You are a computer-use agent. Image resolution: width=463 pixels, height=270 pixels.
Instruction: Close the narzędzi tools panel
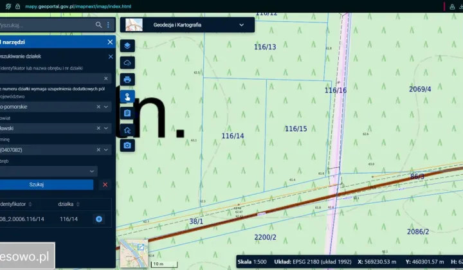click(x=110, y=42)
